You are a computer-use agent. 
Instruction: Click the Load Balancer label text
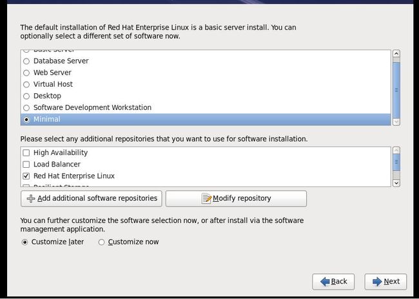(57, 165)
